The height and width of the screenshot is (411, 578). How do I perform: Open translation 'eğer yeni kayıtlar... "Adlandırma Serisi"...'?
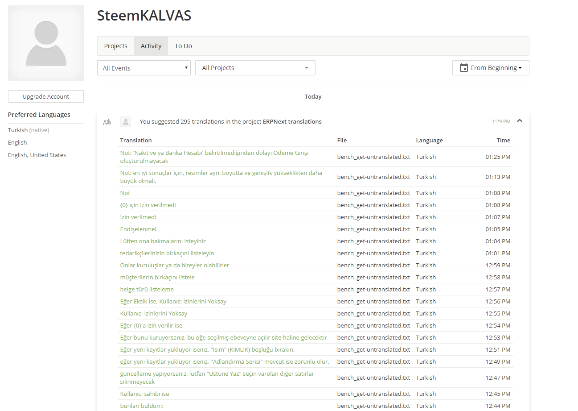tap(225, 361)
